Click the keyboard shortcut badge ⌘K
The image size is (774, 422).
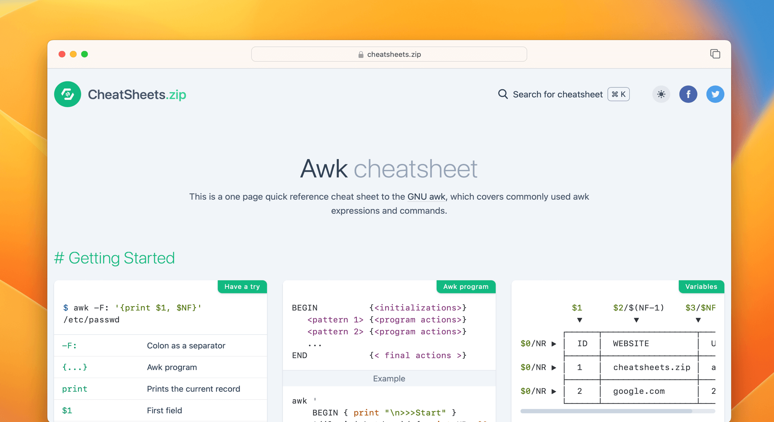pyautogui.click(x=618, y=94)
